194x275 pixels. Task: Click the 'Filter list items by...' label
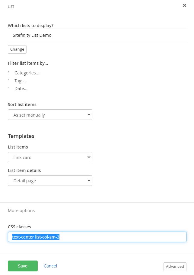pos(28,63)
